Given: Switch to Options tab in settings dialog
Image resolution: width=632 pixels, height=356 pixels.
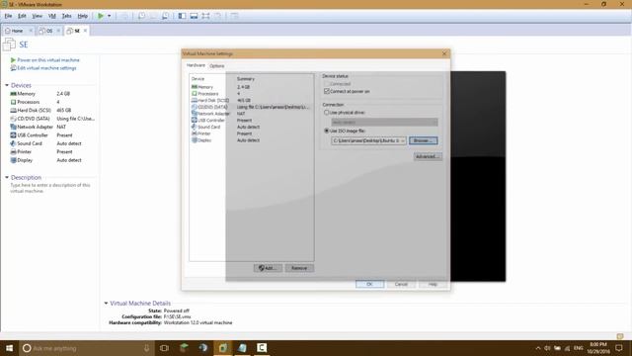Looking at the screenshot, I should click(x=217, y=66).
